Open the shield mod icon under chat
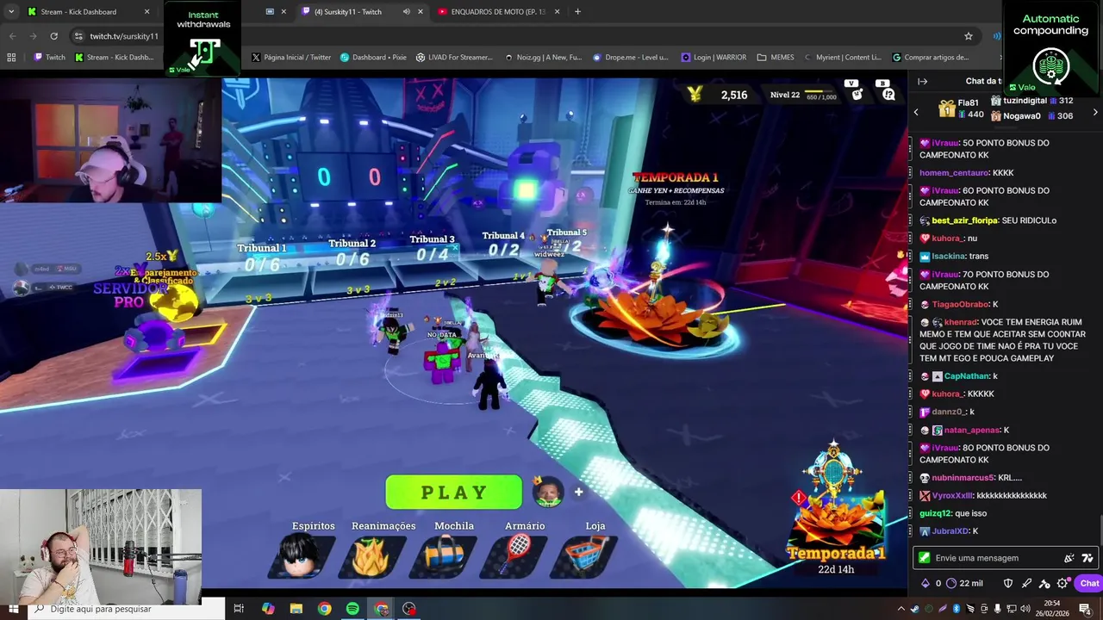Image resolution: width=1103 pixels, height=620 pixels. click(1008, 583)
